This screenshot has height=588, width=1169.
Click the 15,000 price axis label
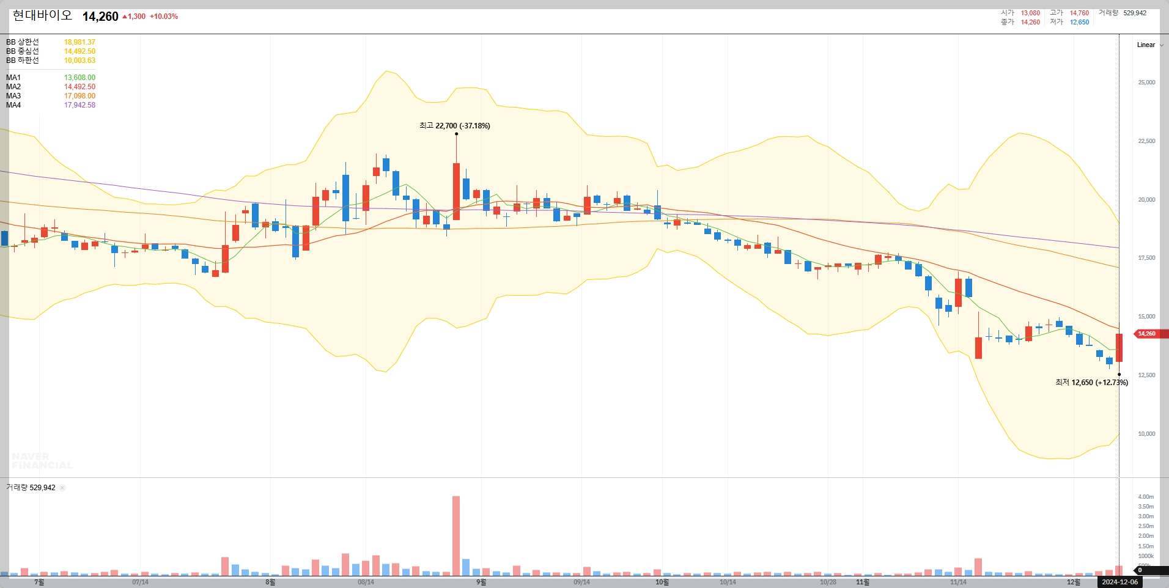(x=1146, y=317)
